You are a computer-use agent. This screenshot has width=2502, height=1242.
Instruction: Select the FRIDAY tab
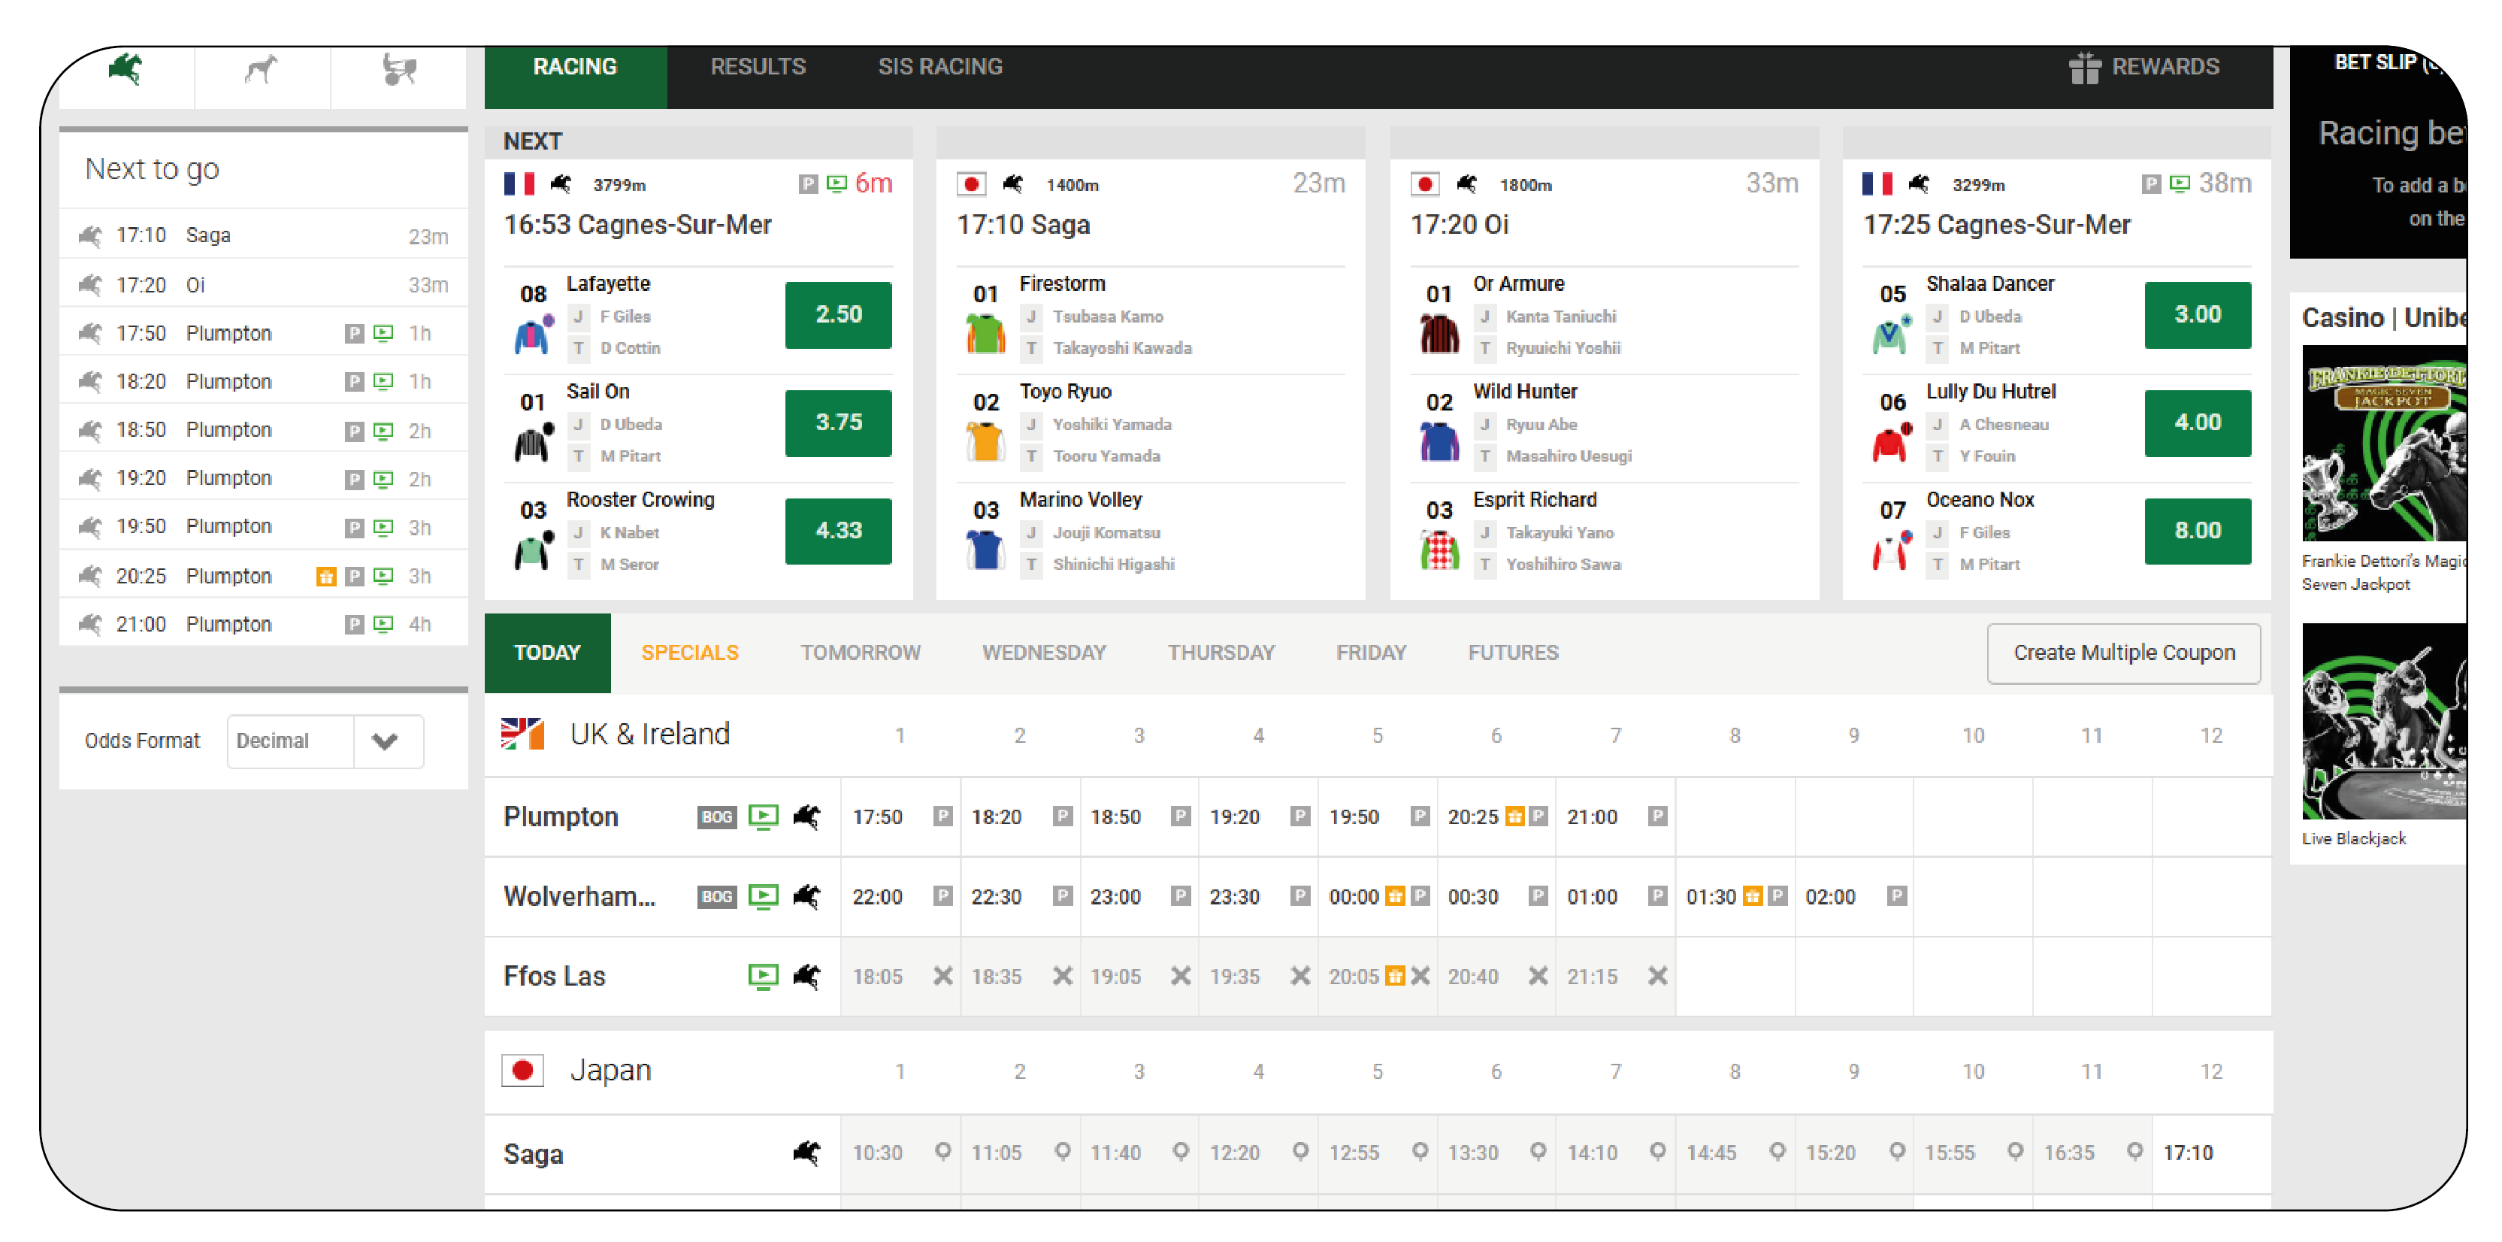pyautogui.click(x=1370, y=653)
